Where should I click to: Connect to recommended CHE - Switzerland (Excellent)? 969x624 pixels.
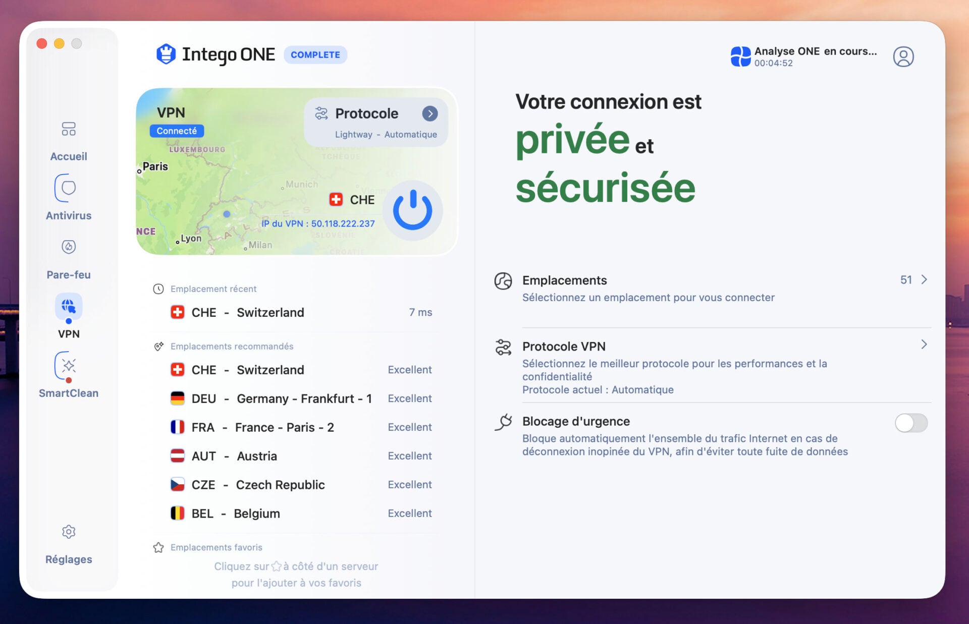coord(301,370)
